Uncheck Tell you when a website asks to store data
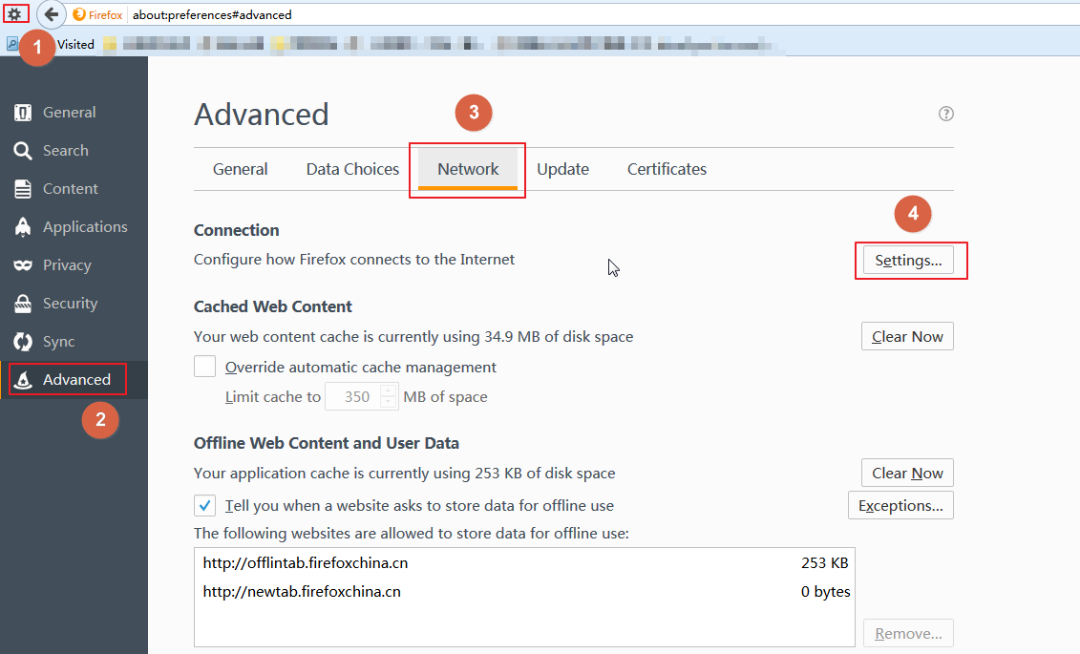Screen dimensions: 1080x654 tap(204, 505)
